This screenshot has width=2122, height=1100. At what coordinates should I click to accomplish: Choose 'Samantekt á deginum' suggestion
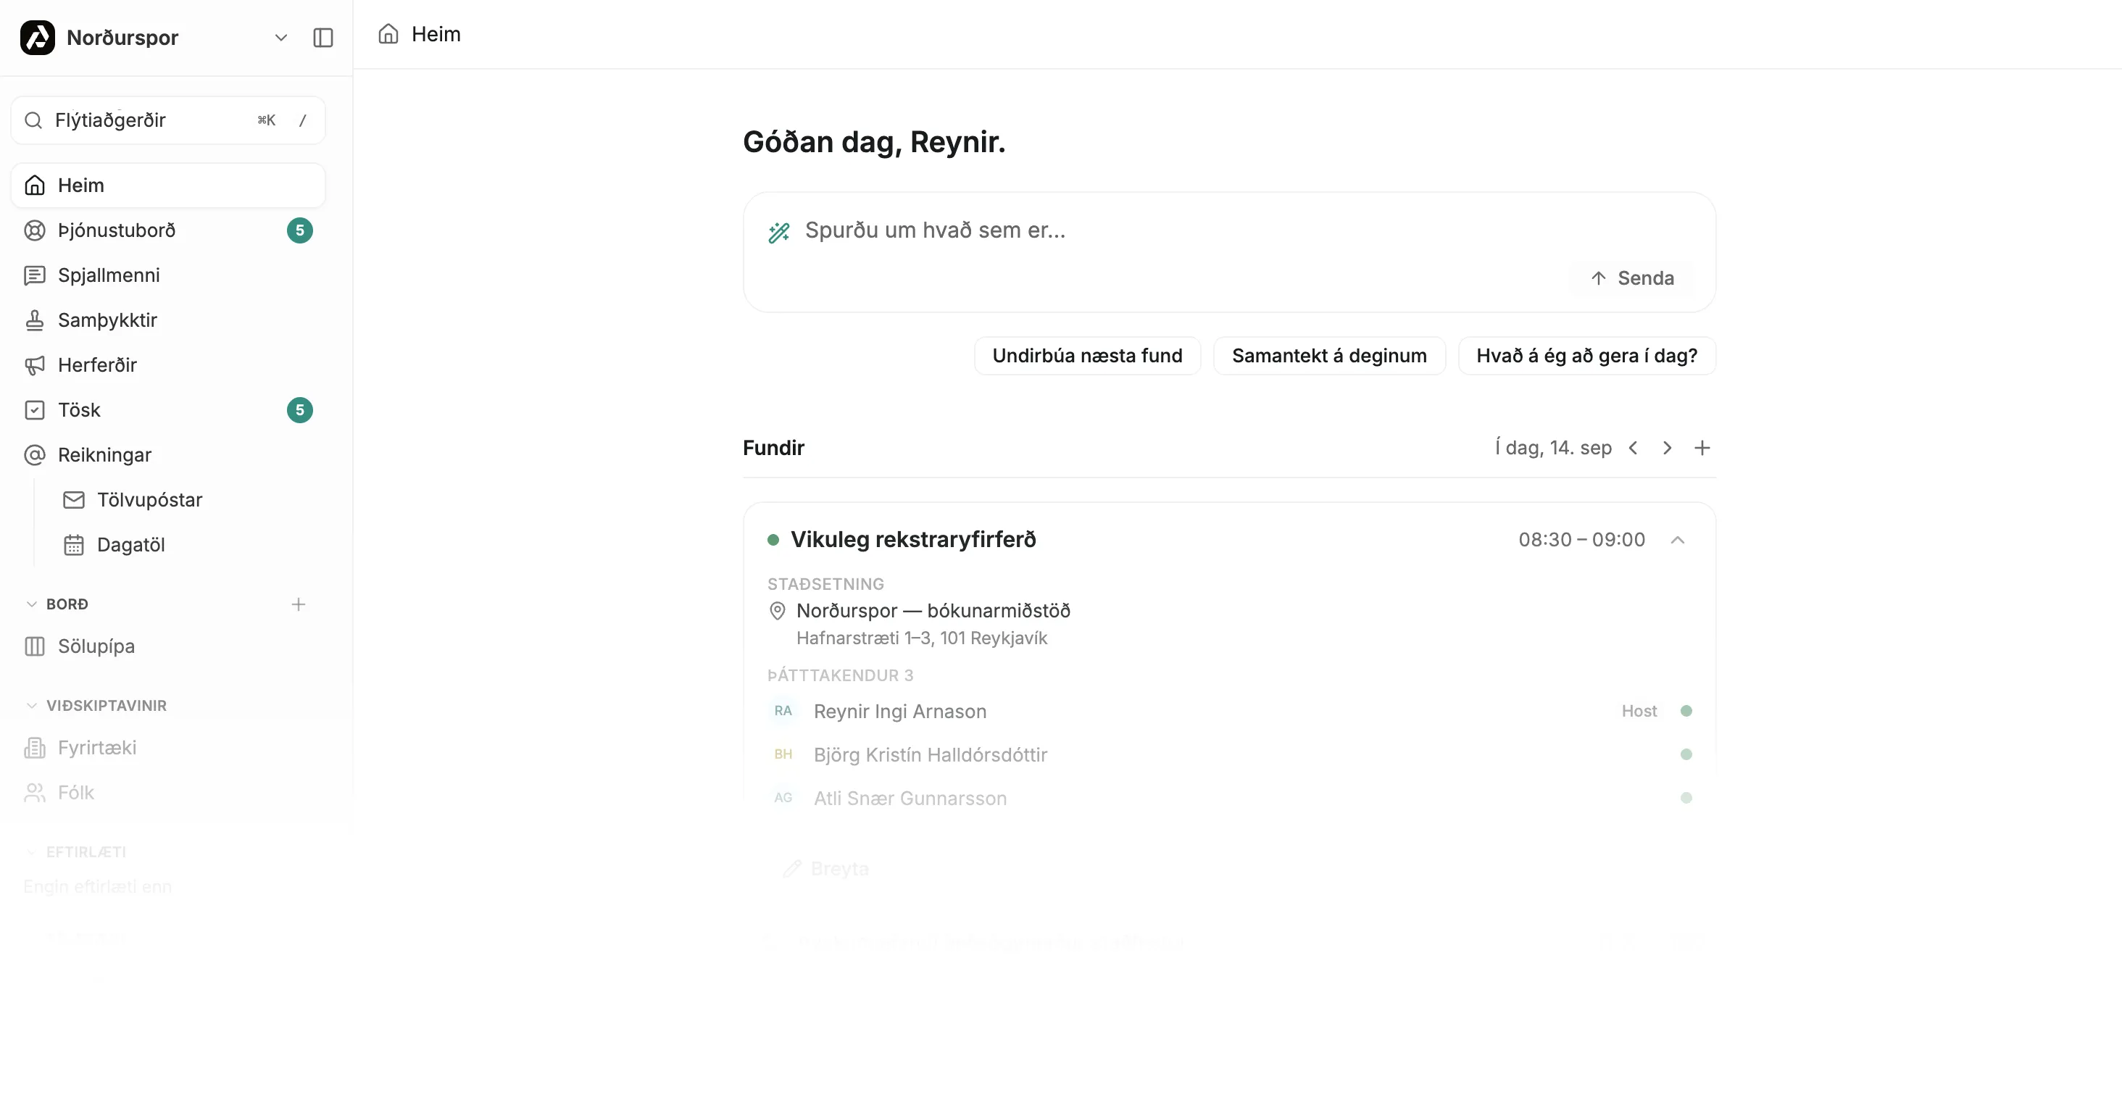[x=1330, y=356]
